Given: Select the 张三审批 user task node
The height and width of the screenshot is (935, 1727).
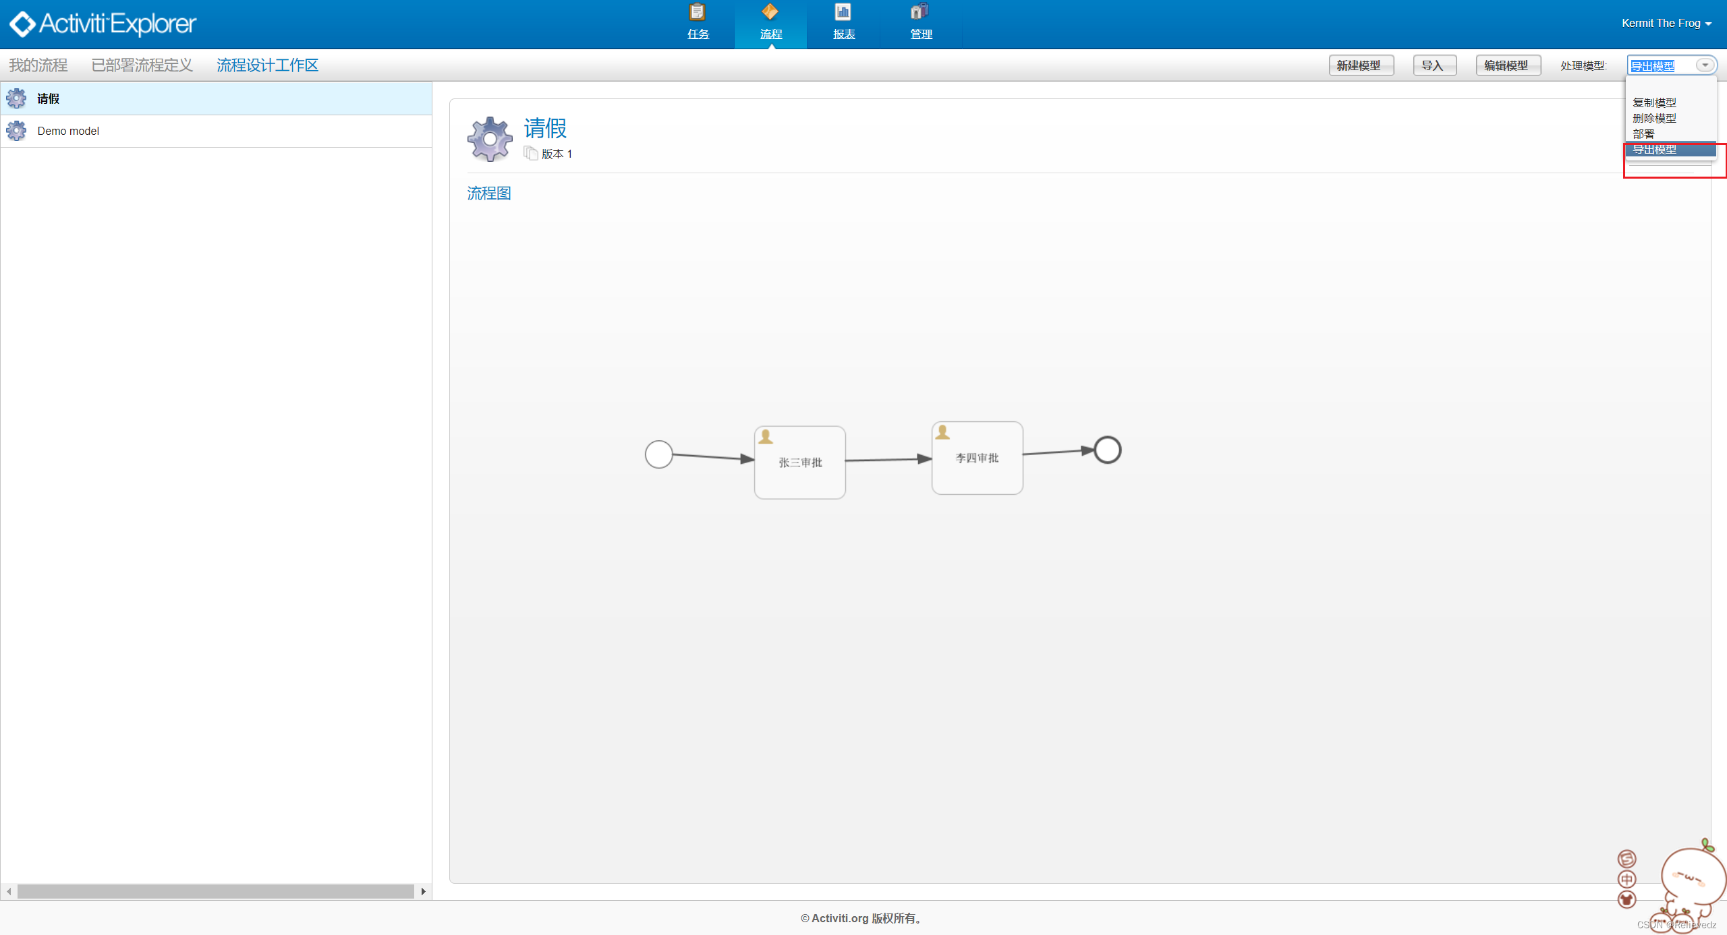Looking at the screenshot, I should 799,462.
